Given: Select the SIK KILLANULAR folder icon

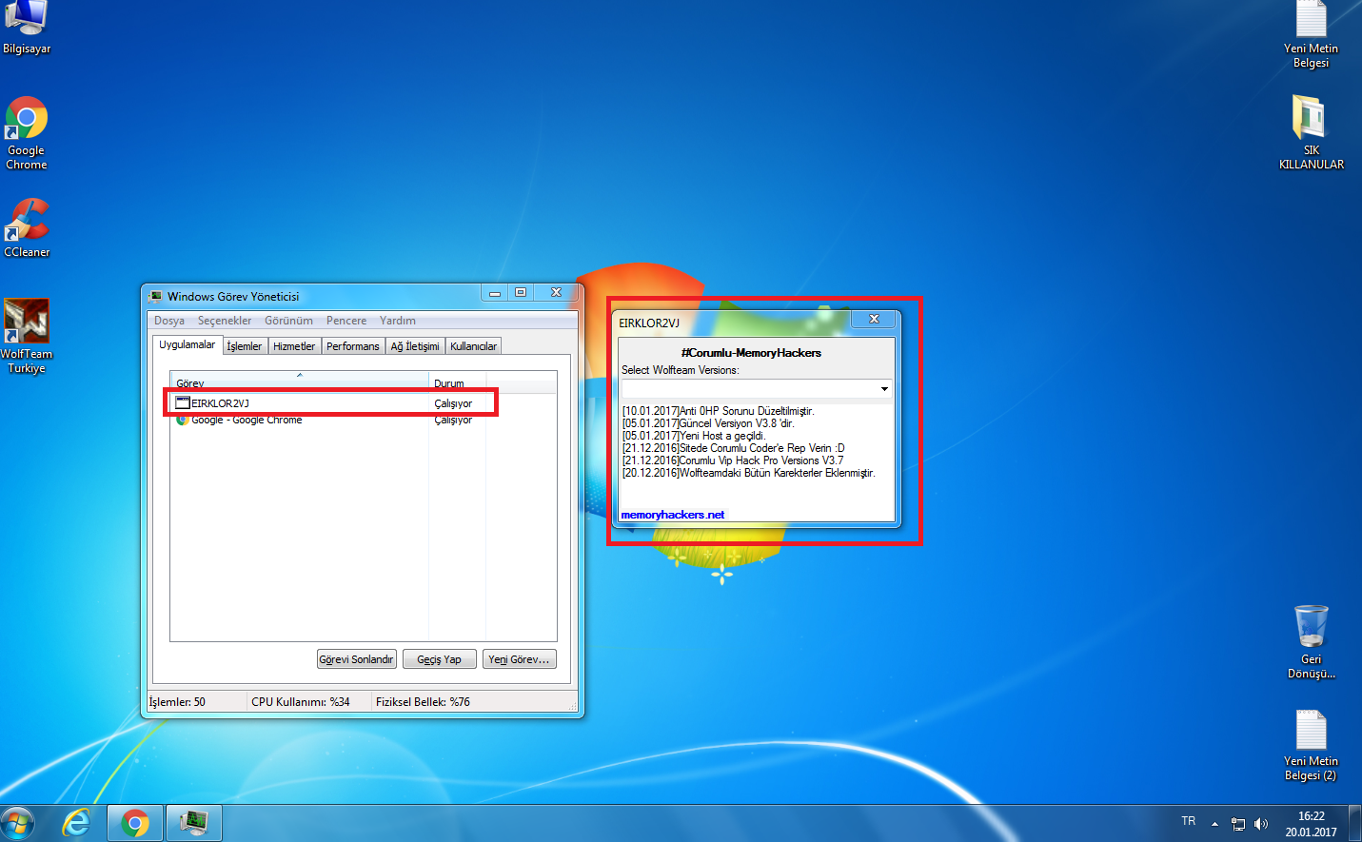Looking at the screenshot, I should click(x=1311, y=132).
